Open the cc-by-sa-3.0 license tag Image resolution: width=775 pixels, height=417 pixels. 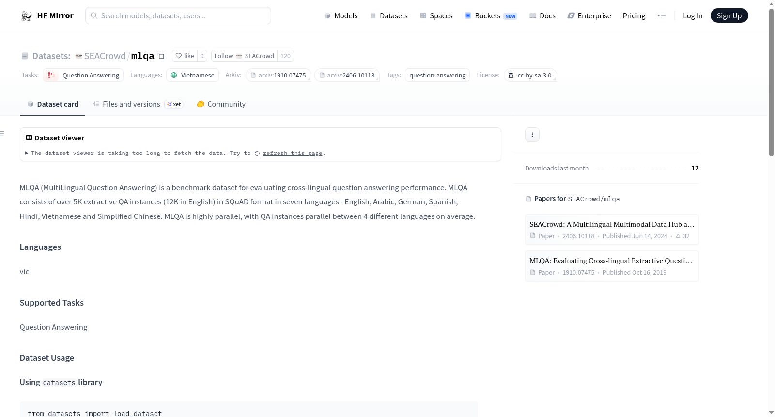[x=530, y=75]
